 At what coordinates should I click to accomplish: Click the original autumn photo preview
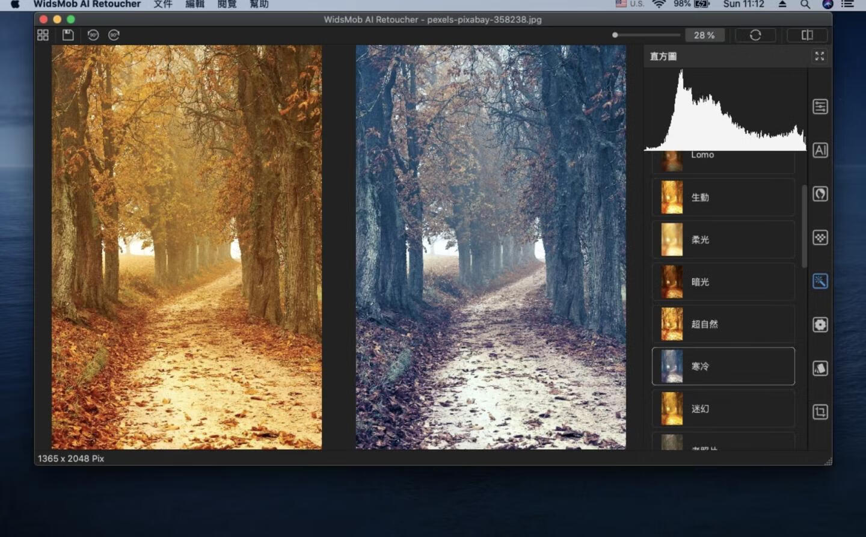[186, 247]
